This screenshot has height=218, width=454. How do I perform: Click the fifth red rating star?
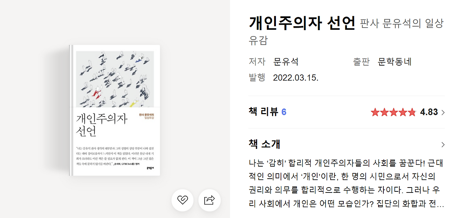click(x=411, y=112)
